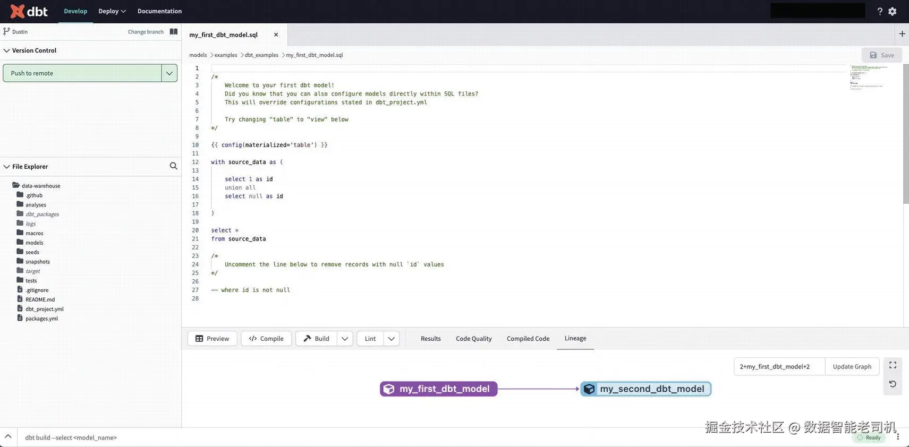The width and height of the screenshot is (909, 447).
Task: Click the dbt_examples breadcrumb
Action: pos(261,55)
